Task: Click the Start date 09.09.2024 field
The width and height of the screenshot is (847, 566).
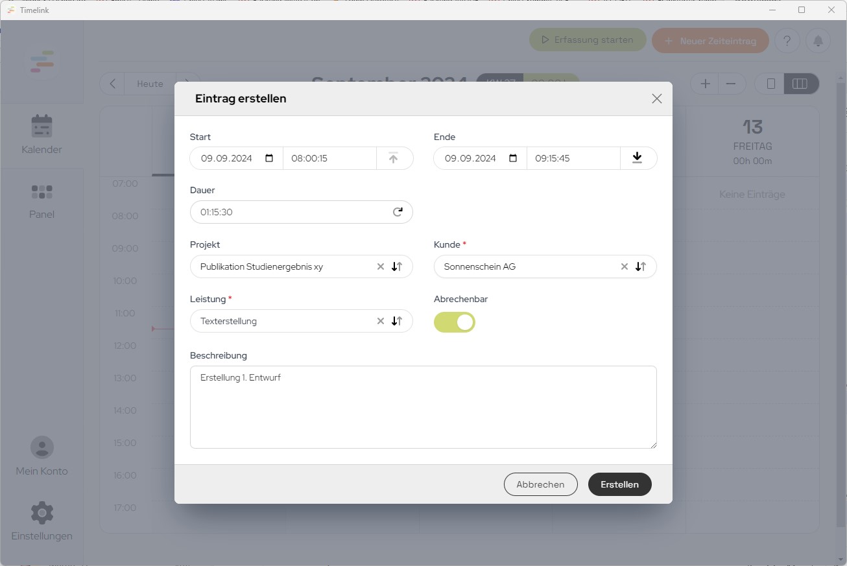Action: 236,158
